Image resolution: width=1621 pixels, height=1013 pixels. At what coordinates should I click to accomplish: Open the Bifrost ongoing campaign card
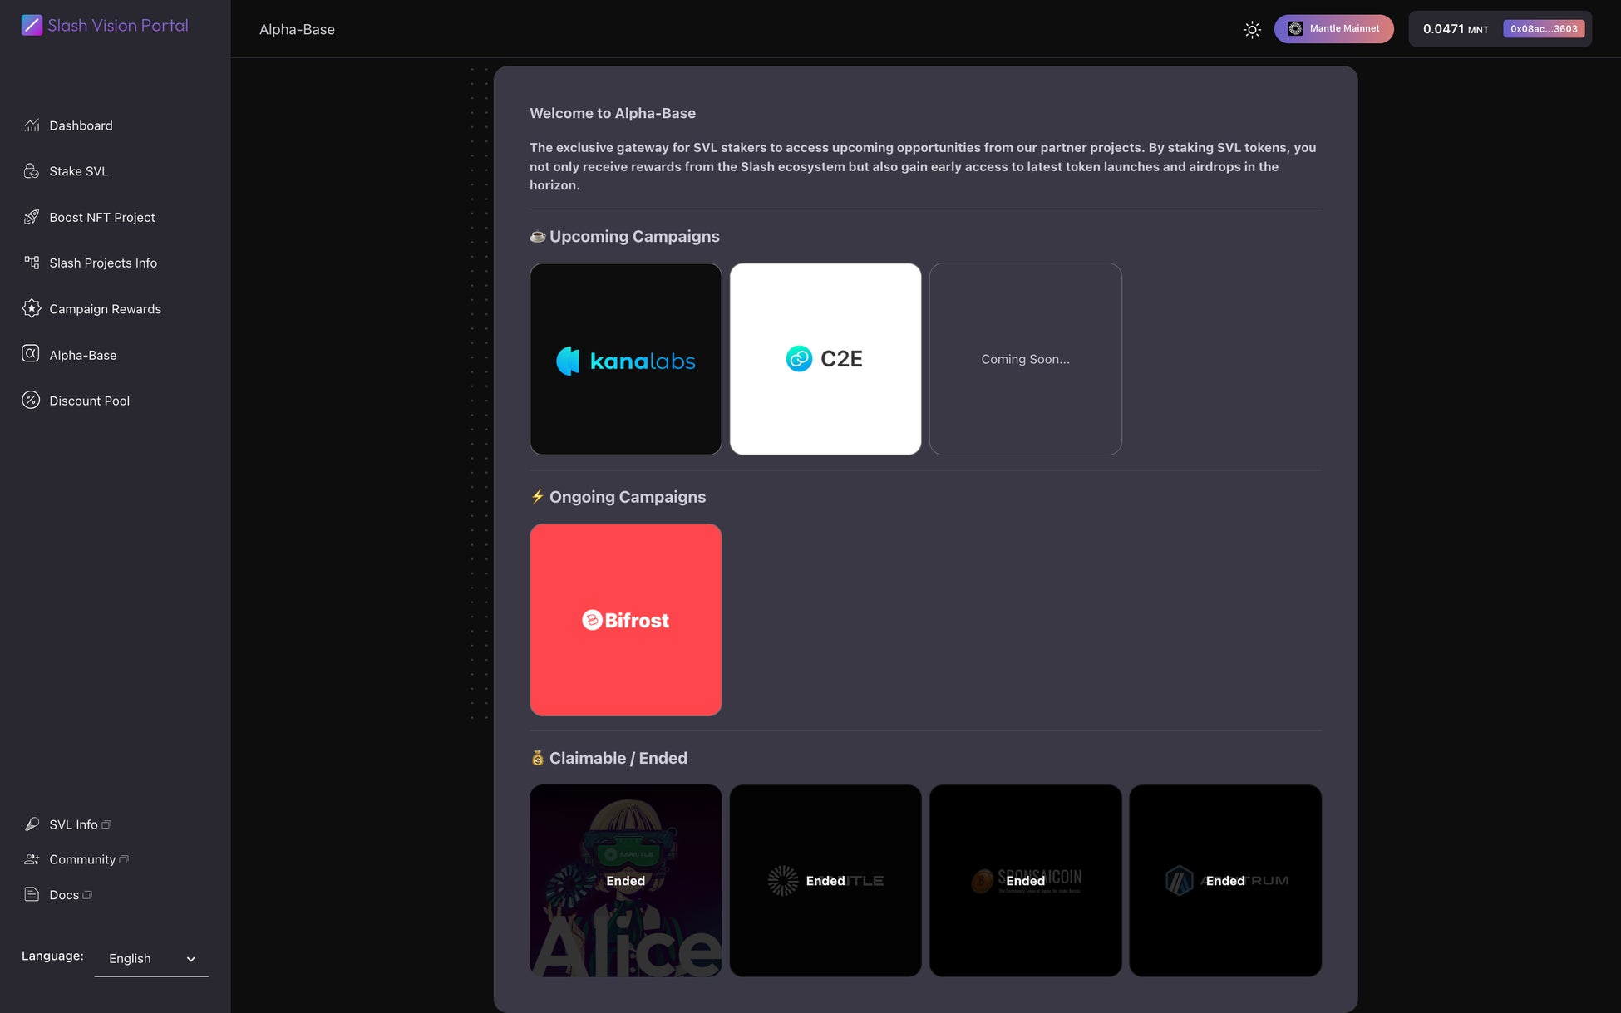tap(625, 620)
